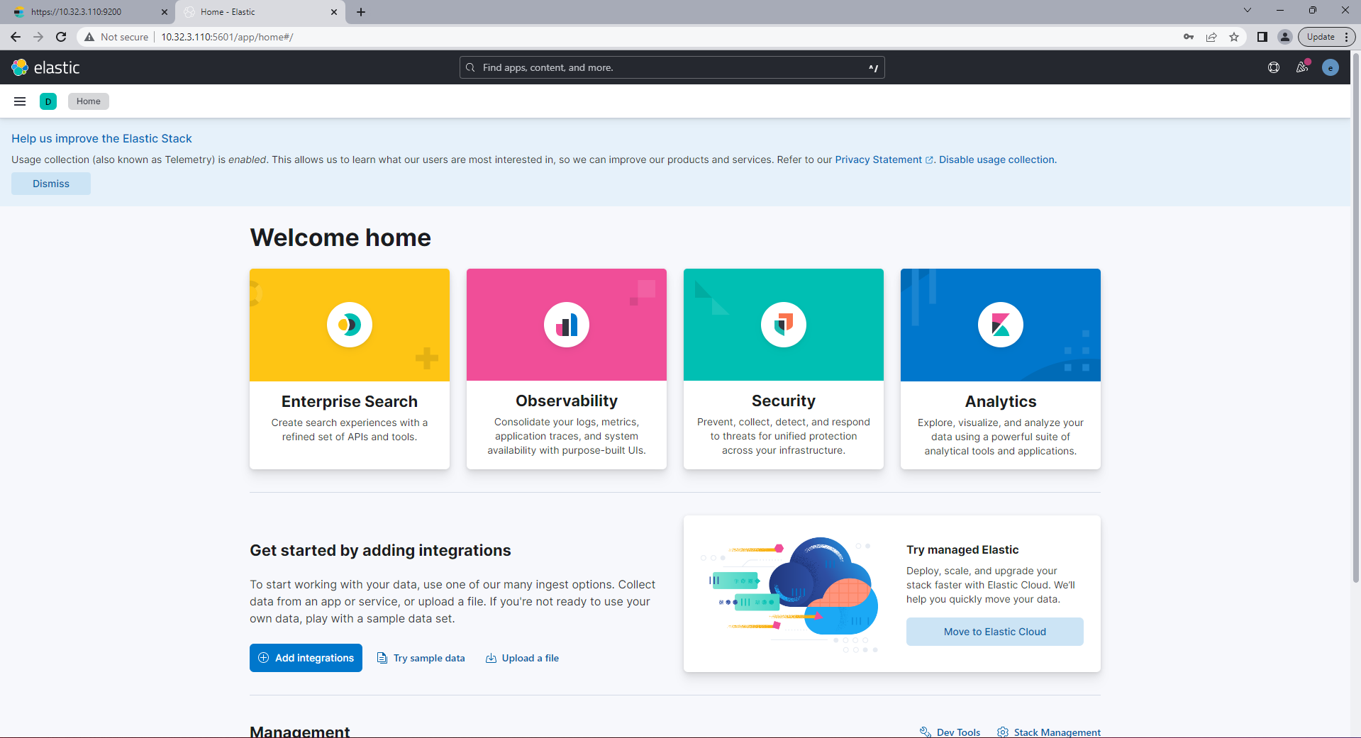Click the page vertical scrollbar

1356,319
